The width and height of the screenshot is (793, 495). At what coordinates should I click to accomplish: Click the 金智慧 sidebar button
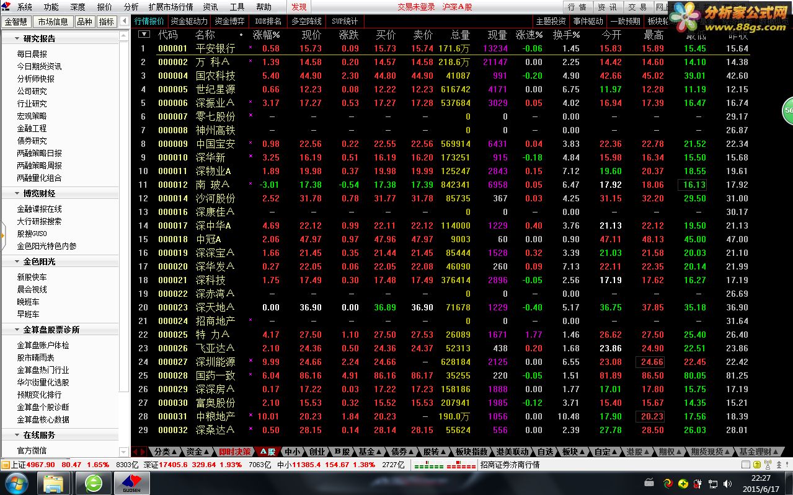click(x=16, y=21)
